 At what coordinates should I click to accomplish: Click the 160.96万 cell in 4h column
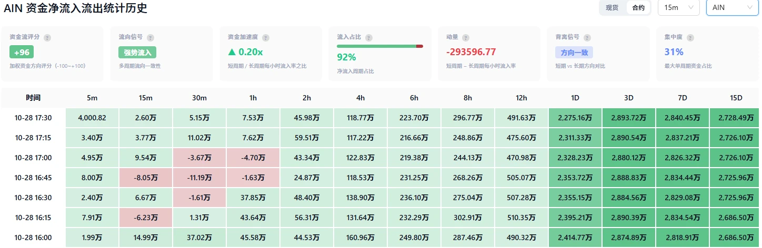pyautogui.click(x=360, y=237)
